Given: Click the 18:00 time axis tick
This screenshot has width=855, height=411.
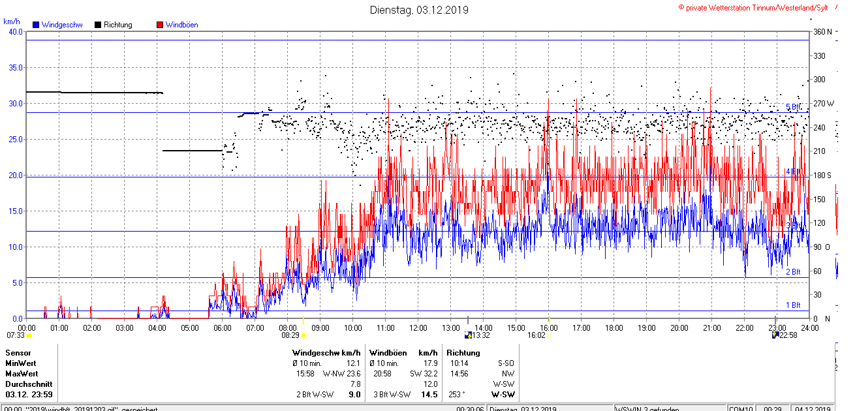Looking at the screenshot, I should pos(614,328).
